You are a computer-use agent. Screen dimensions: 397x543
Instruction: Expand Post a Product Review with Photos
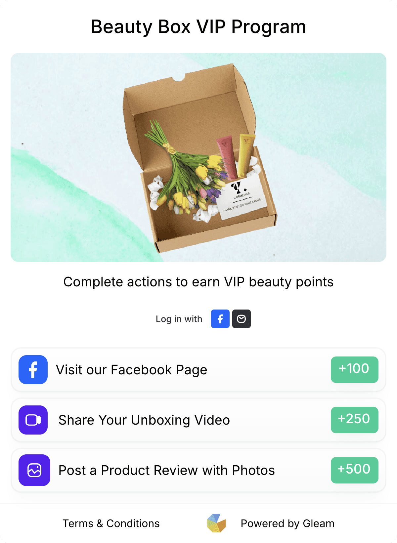pyautogui.click(x=198, y=470)
